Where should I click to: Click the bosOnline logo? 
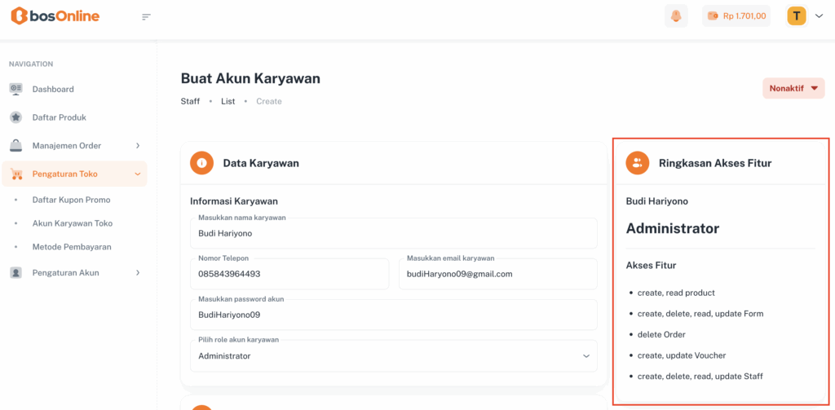[x=55, y=15]
